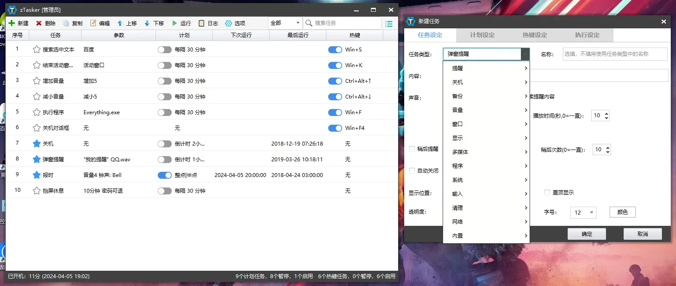Image resolution: width=676 pixels, height=286 pixels.
Task: Disable the schedule toggle for 报时 task
Action: tap(164, 175)
